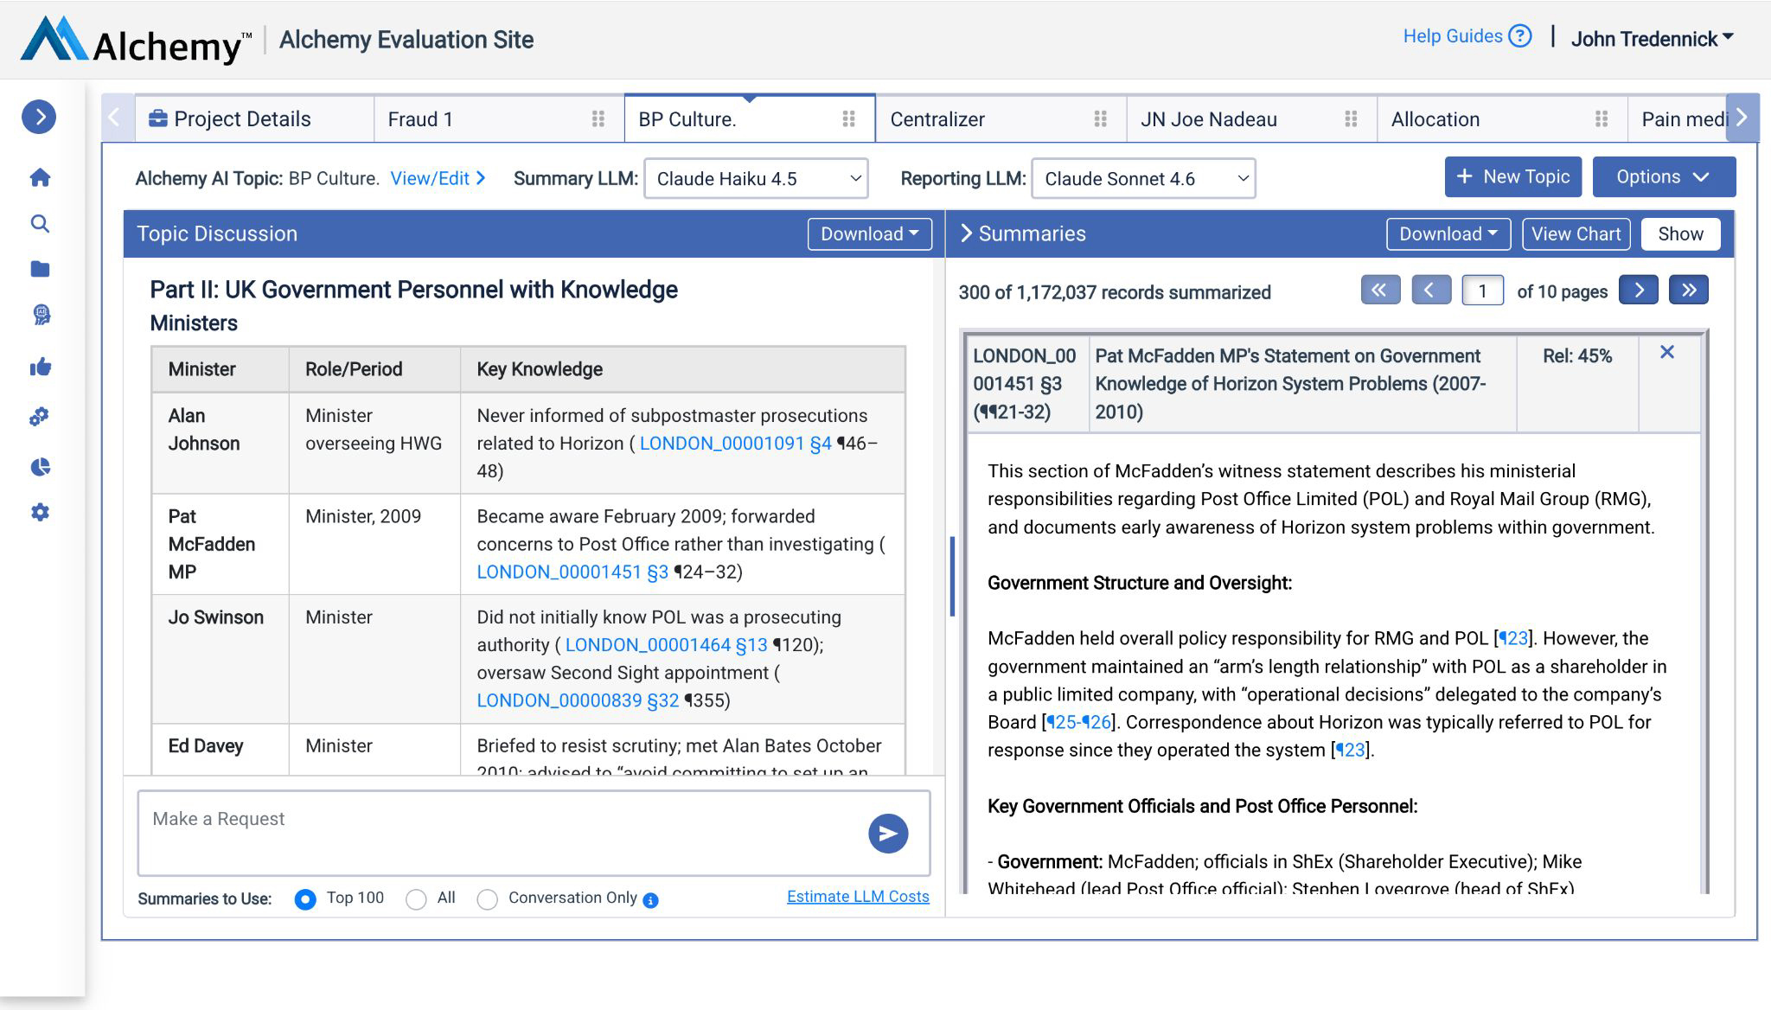The image size is (1771, 1010).
Task: Expand the Options dropdown button
Action: tap(1663, 177)
